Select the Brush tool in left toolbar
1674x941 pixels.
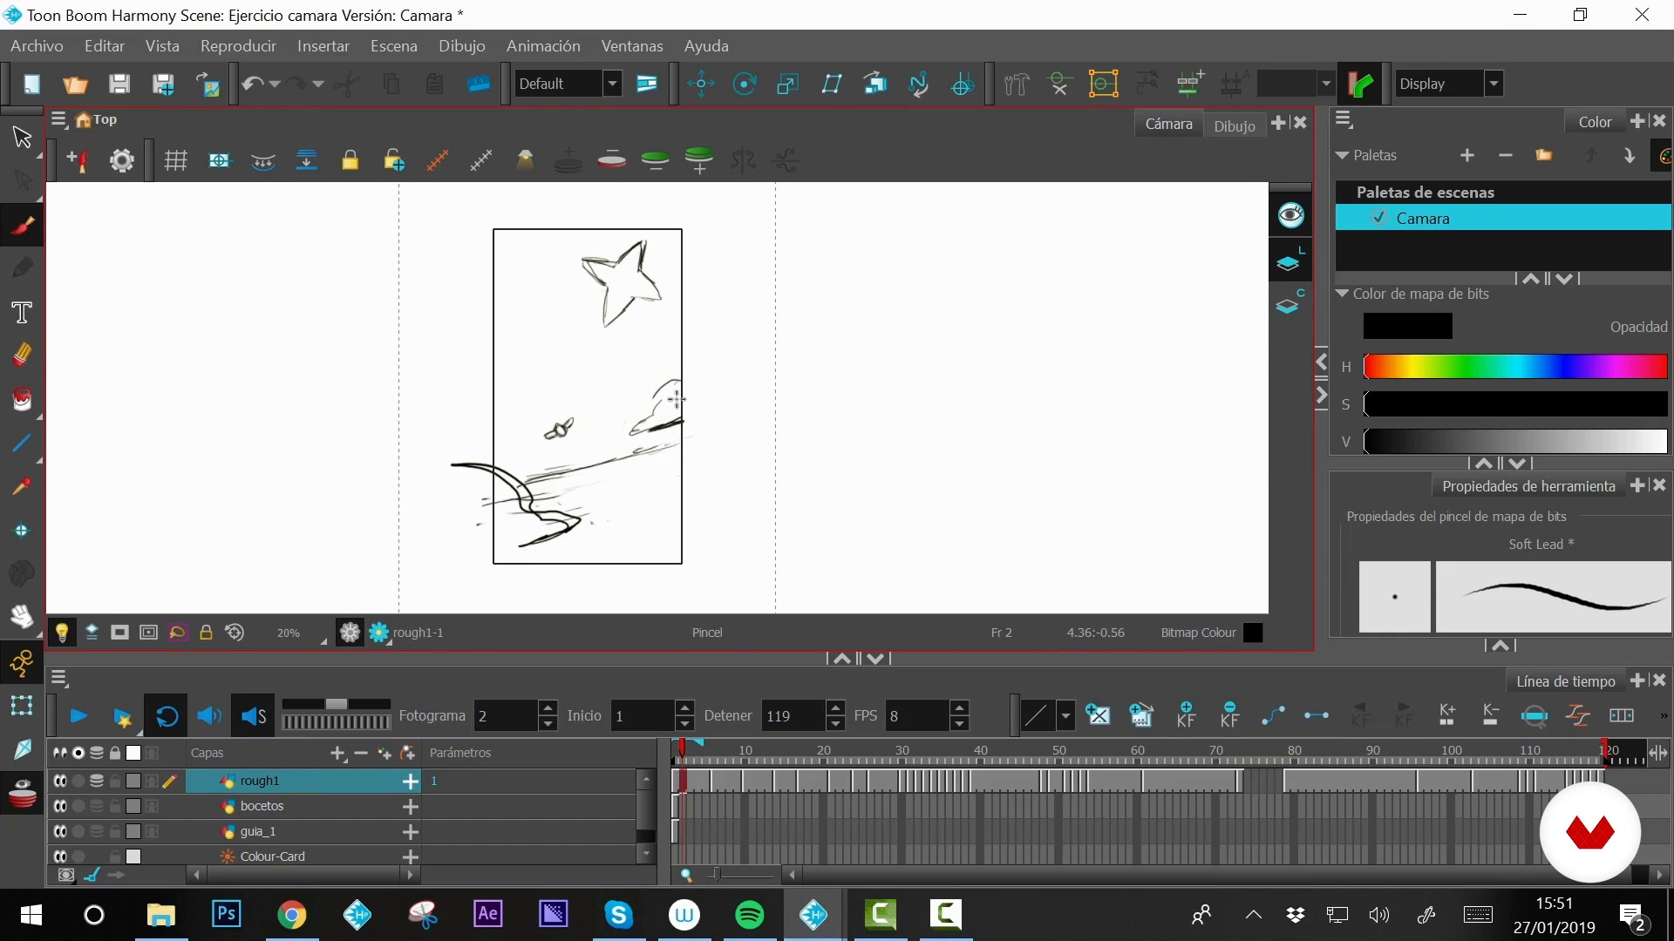(x=22, y=226)
